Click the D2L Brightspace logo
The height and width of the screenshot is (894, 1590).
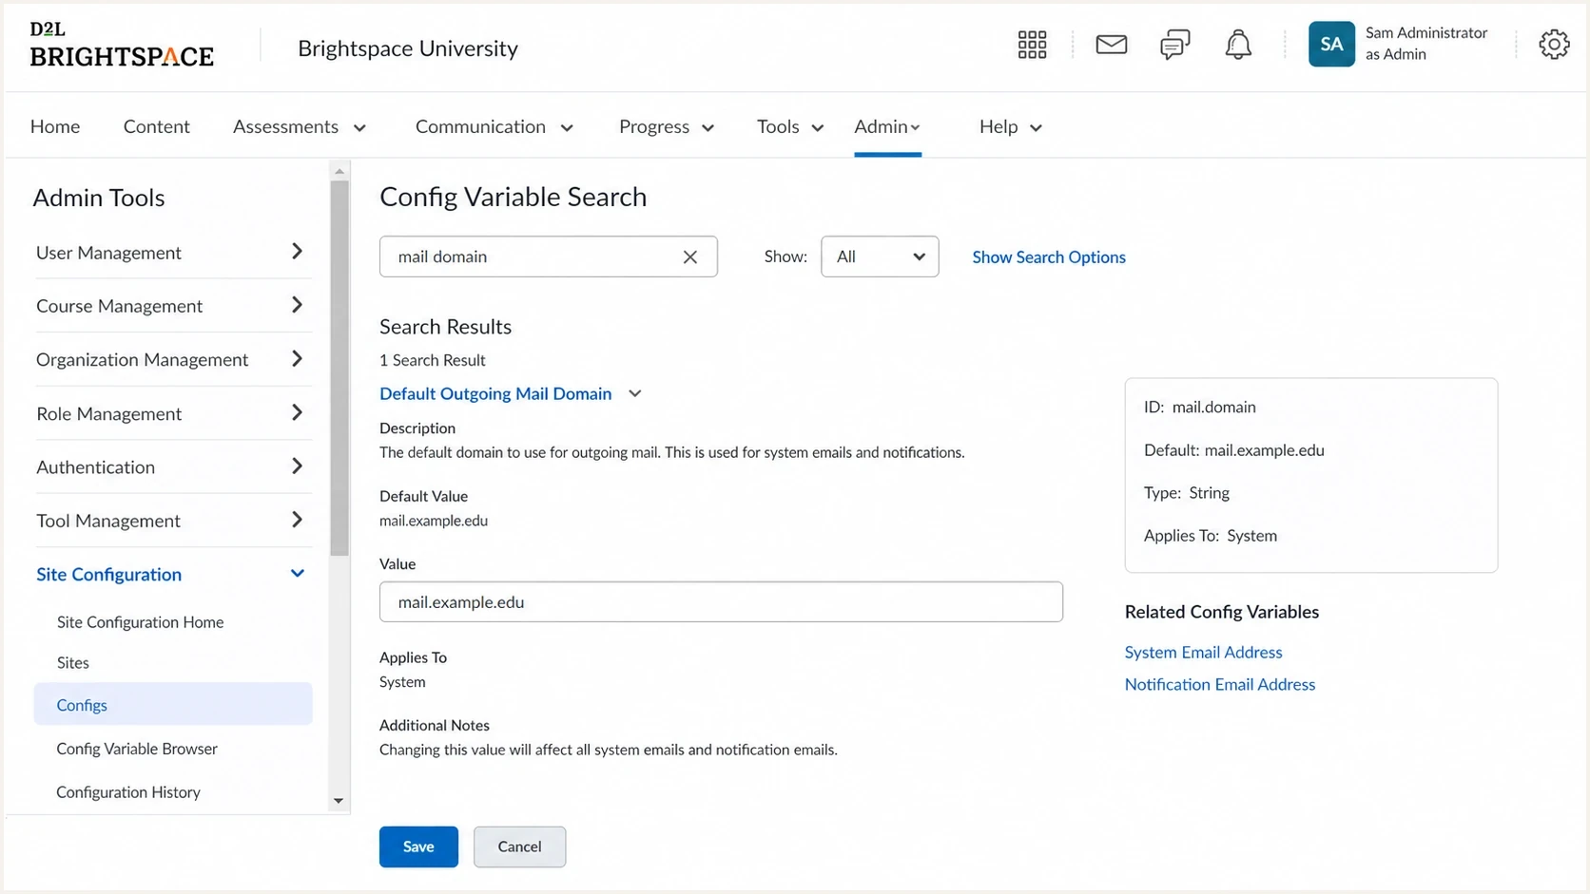click(122, 45)
